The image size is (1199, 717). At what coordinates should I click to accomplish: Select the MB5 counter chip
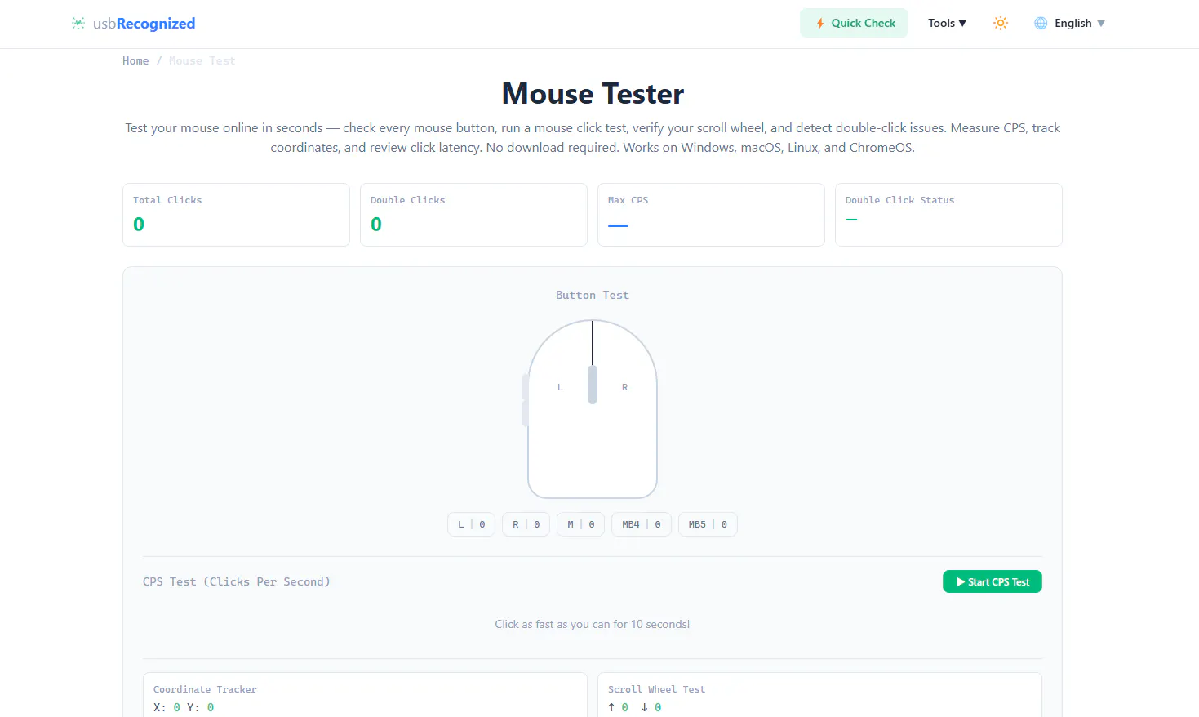click(x=708, y=524)
